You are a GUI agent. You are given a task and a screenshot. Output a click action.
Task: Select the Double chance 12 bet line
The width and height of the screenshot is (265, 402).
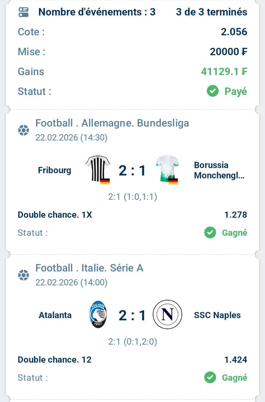click(54, 360)
